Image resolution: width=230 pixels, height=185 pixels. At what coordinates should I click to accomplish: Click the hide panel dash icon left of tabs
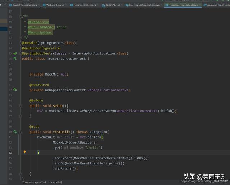[5, 5]
